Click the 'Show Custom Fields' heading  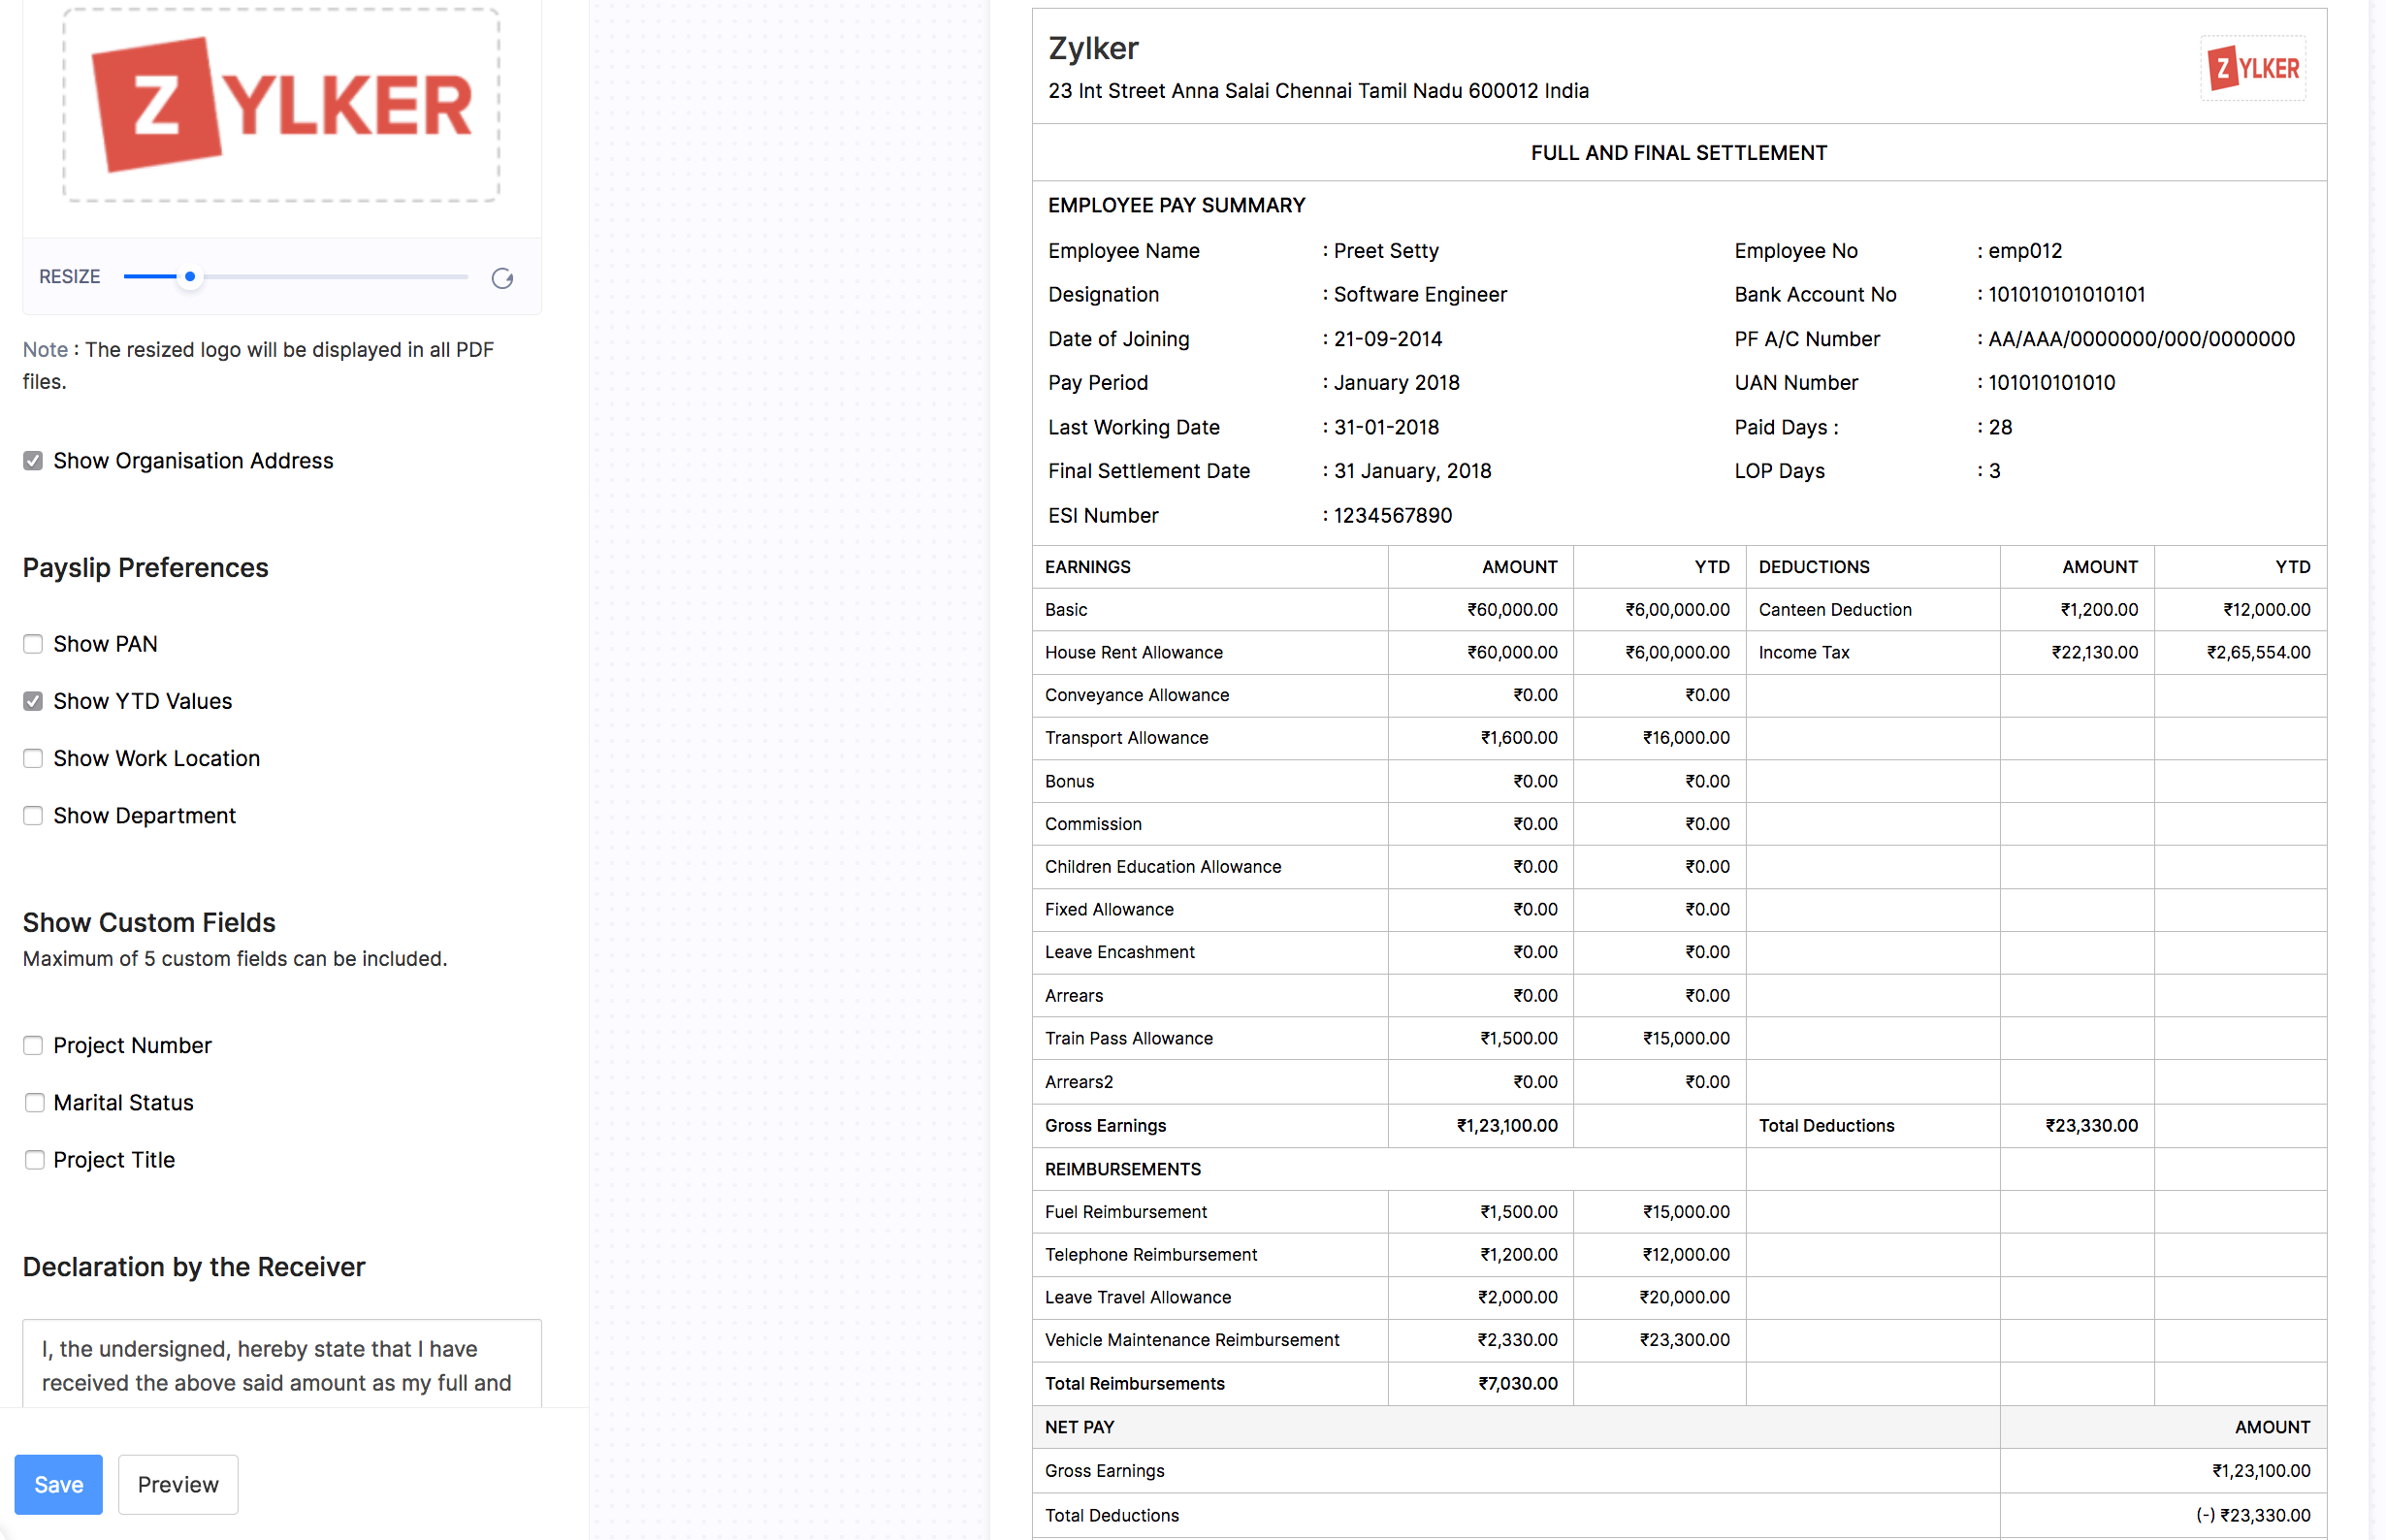[149, 922]
